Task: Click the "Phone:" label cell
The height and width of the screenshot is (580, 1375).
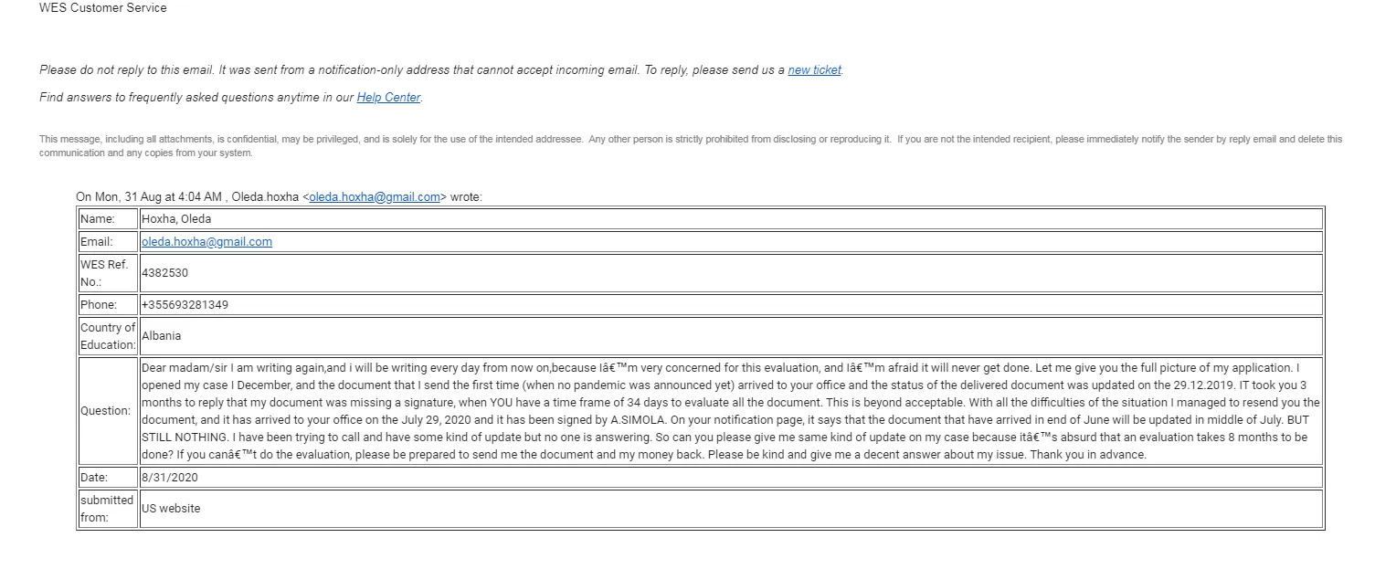Action: pos(99,305)
